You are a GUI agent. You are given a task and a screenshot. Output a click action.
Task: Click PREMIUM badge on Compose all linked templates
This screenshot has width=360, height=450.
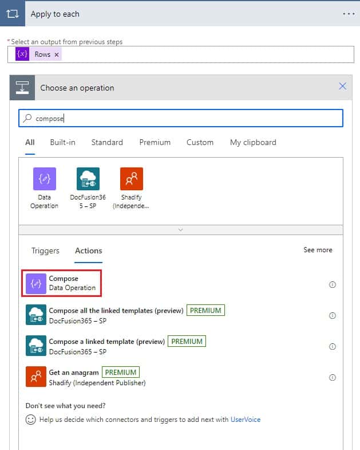point(205,310)
